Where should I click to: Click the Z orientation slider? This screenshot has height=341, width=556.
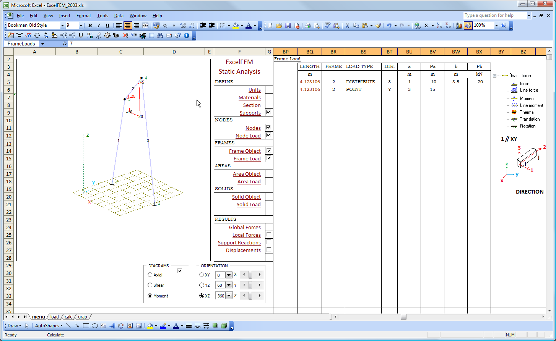coord(252,296)
